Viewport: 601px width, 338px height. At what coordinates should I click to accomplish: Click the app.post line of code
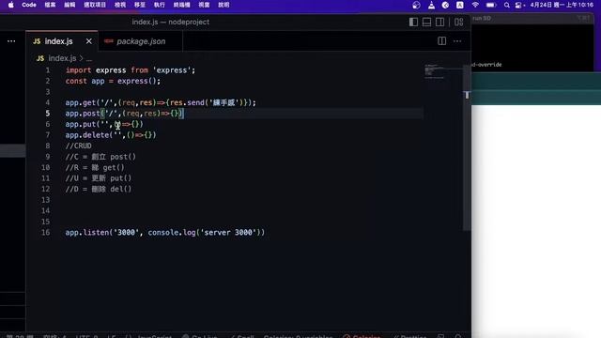pos(125,114)
